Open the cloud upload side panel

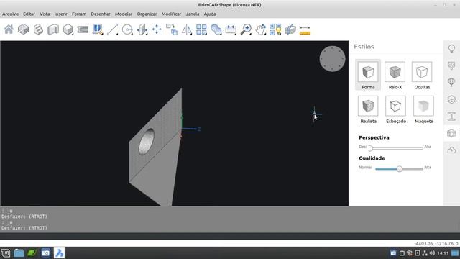(x=451, y=150)
